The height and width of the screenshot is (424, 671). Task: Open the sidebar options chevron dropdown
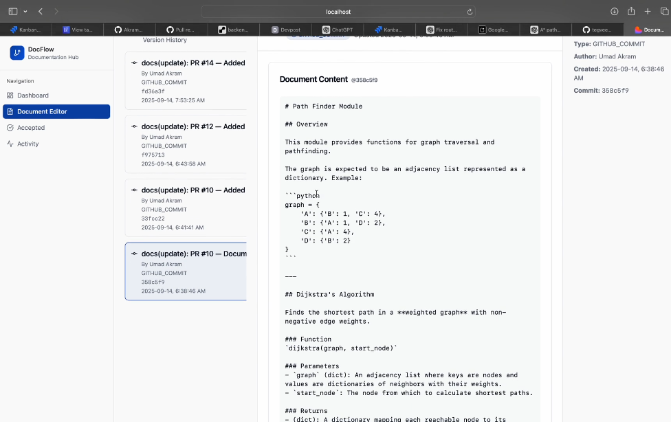pos(25,11)
